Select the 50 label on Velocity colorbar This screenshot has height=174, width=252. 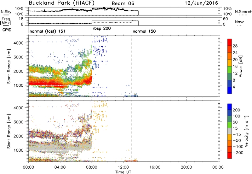tap(235, 122)
